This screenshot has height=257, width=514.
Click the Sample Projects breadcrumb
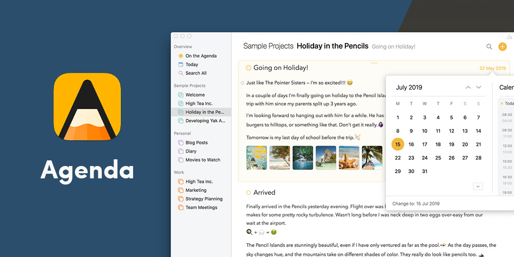point(268,46)
